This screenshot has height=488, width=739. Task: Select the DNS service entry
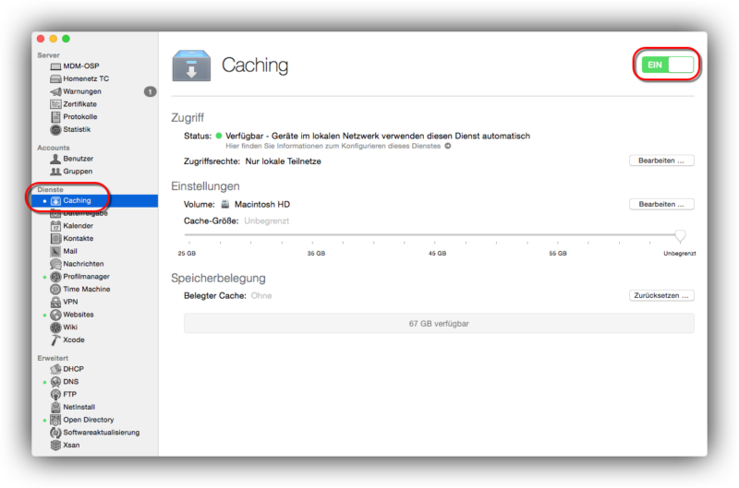70,382
